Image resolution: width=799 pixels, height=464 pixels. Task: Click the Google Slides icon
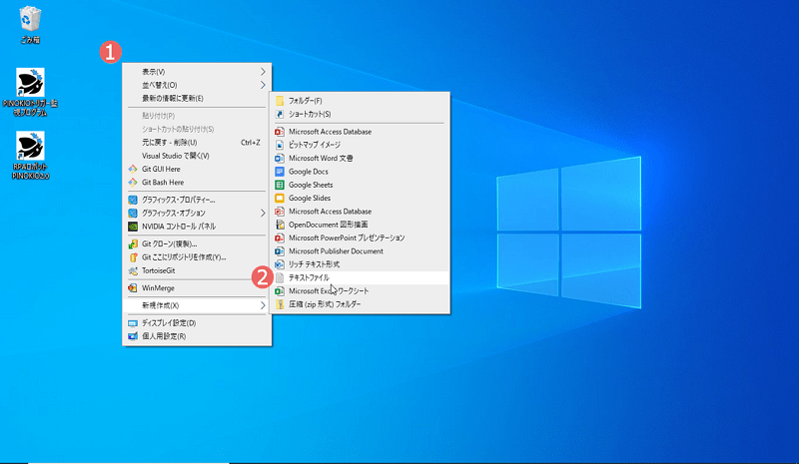280,199
